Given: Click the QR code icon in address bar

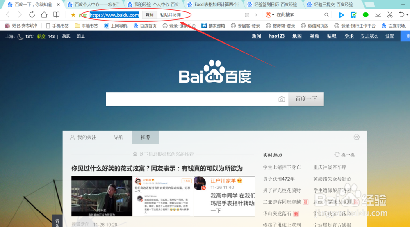Looking at the screenshot, I should pyautogui.click(x=247, y=15).
